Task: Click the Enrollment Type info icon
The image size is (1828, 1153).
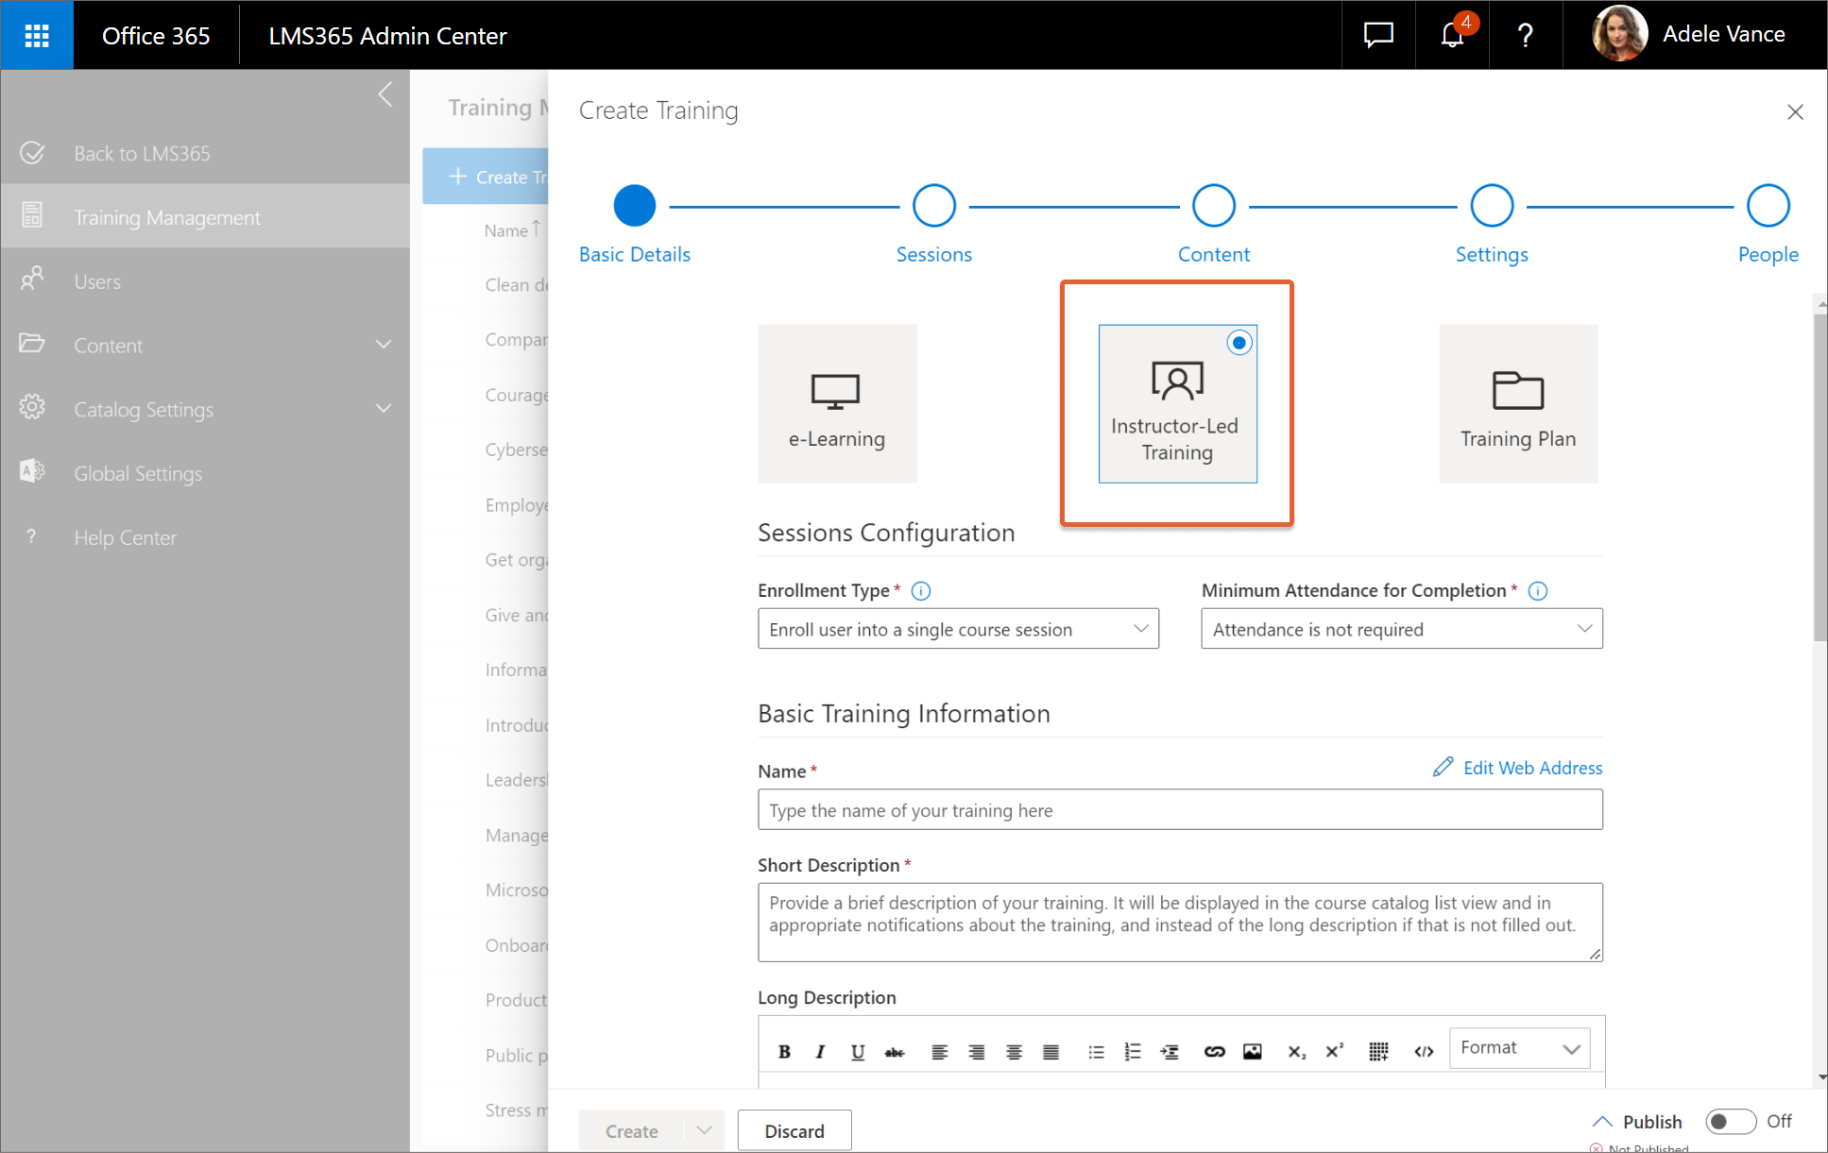Action: click(x=921, y=591)
